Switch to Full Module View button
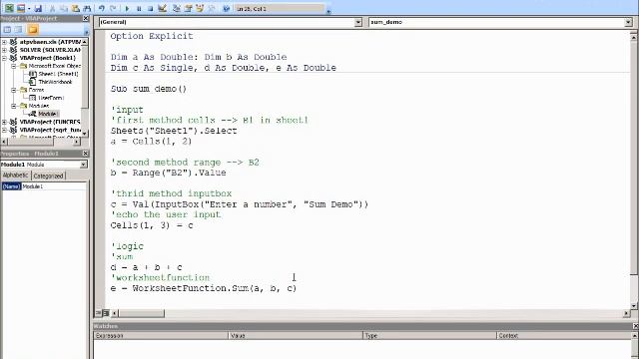 click(x=106, y=313)
